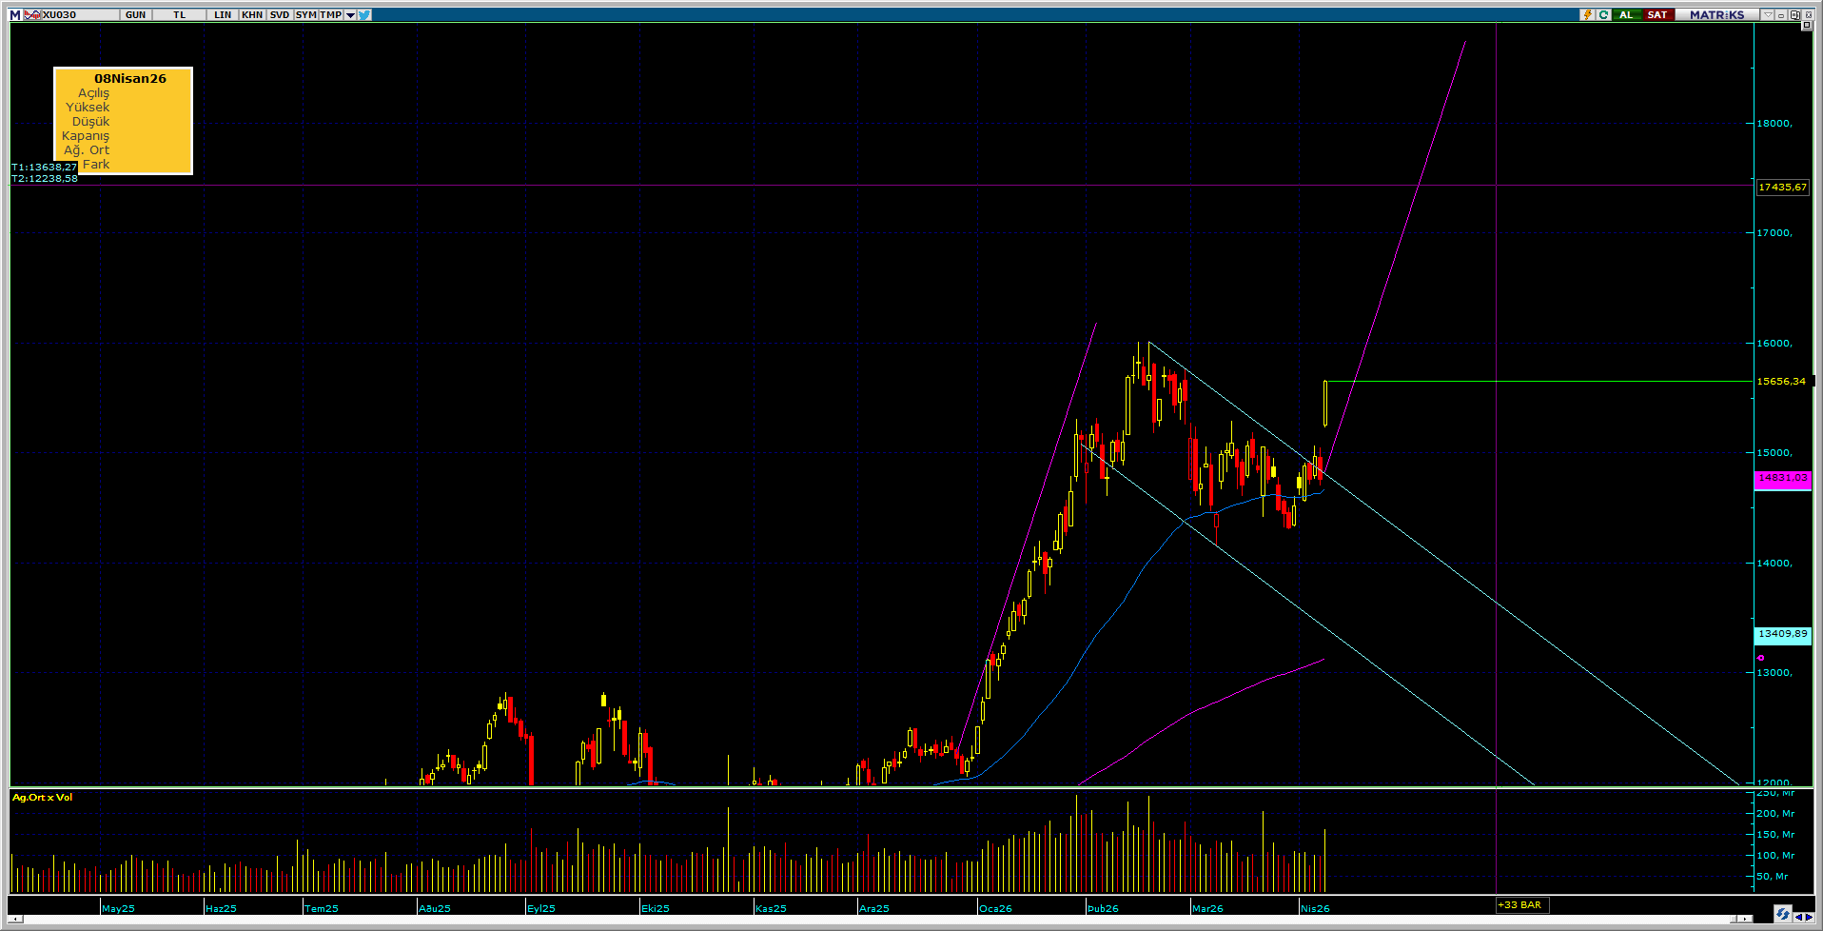
Task: Open the TL currency selector
Action: pos(180,14)
